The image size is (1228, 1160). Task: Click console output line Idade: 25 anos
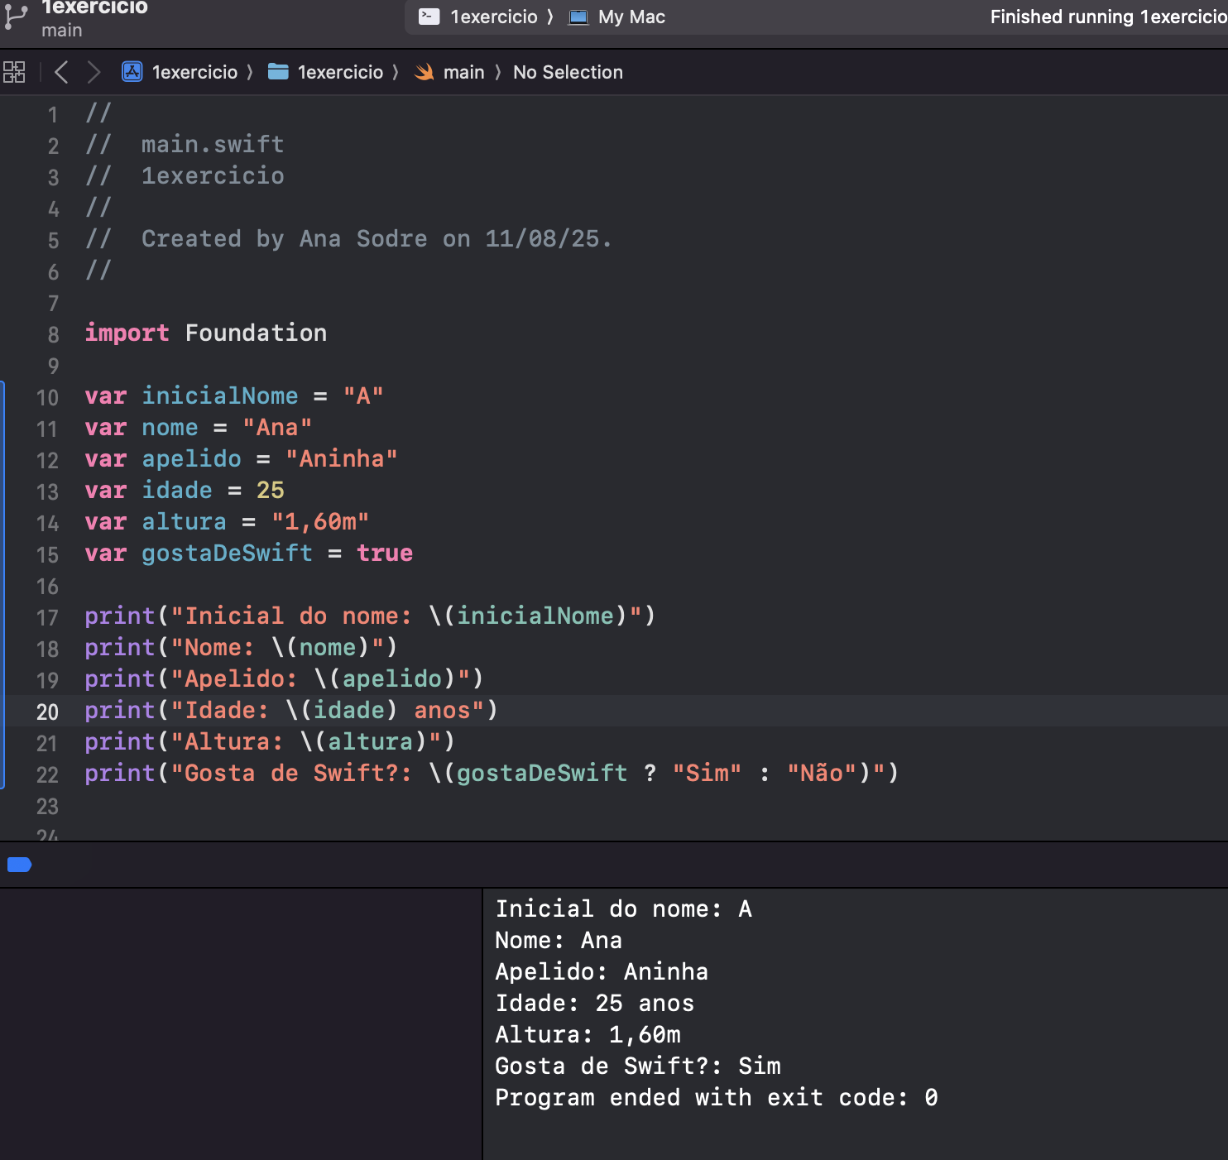(594, 1004)
